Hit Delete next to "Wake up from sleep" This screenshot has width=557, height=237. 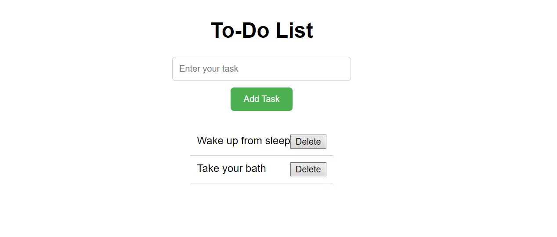point(308,142)
